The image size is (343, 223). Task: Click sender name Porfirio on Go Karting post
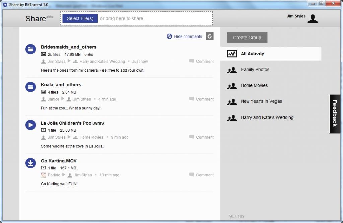click(x=54, y=175)
